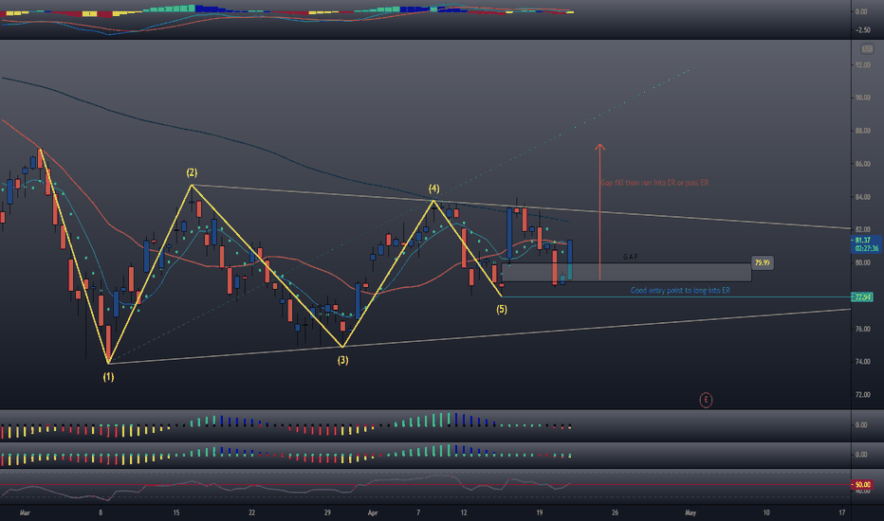The width and height of the screenshot is (884, 521).
Task: Click the 84.00 price axis label
Action: (x=862, y=197)
